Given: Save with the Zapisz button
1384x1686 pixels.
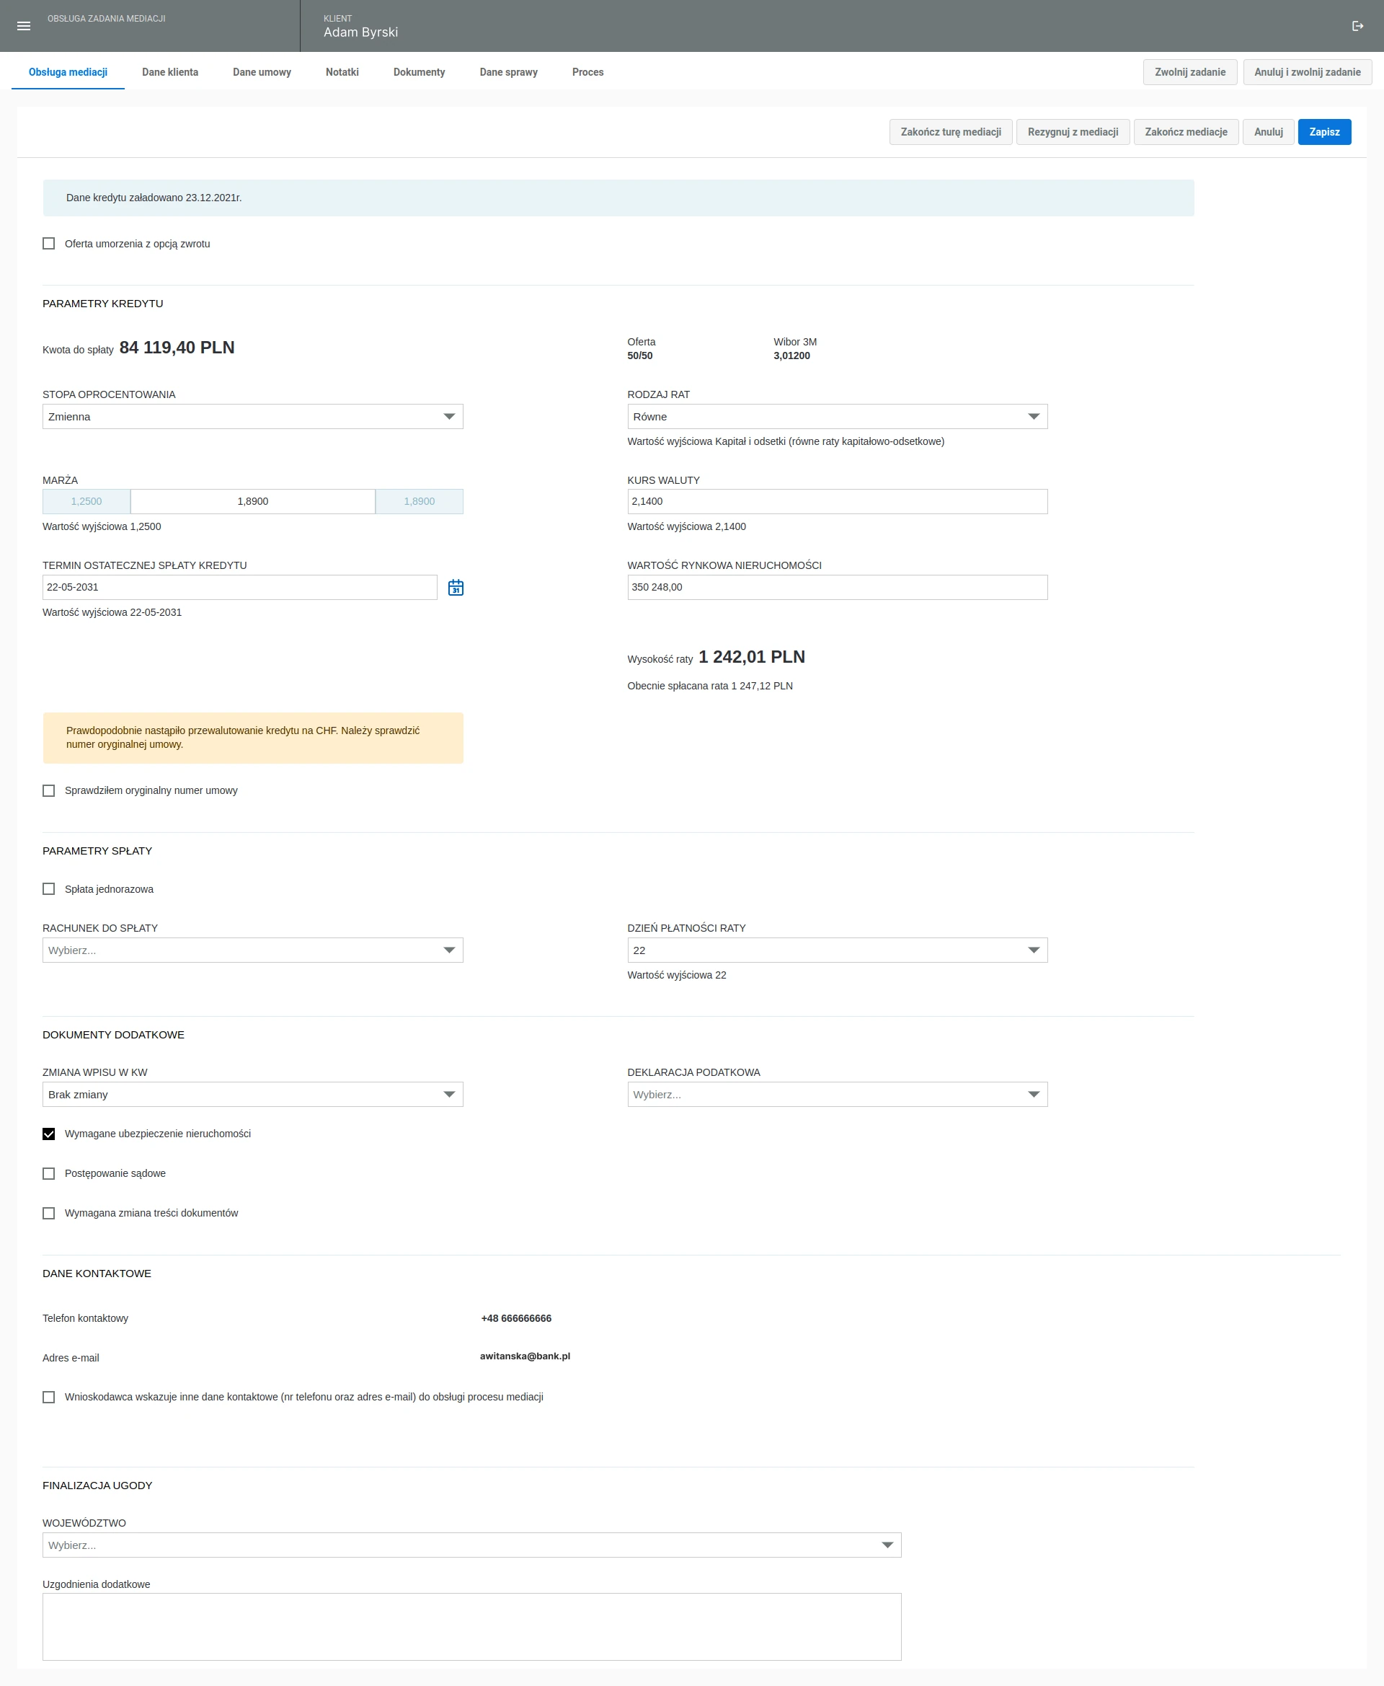Looking at the screenshot, I should tap(1323, 133).
